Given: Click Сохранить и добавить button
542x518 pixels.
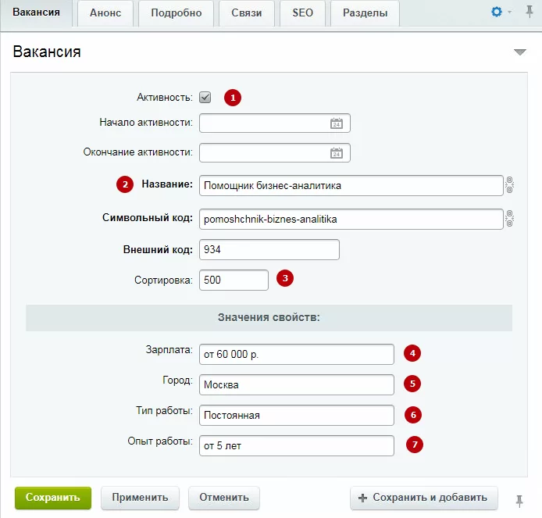Looking at the screenshot, I should pos(424,498).
